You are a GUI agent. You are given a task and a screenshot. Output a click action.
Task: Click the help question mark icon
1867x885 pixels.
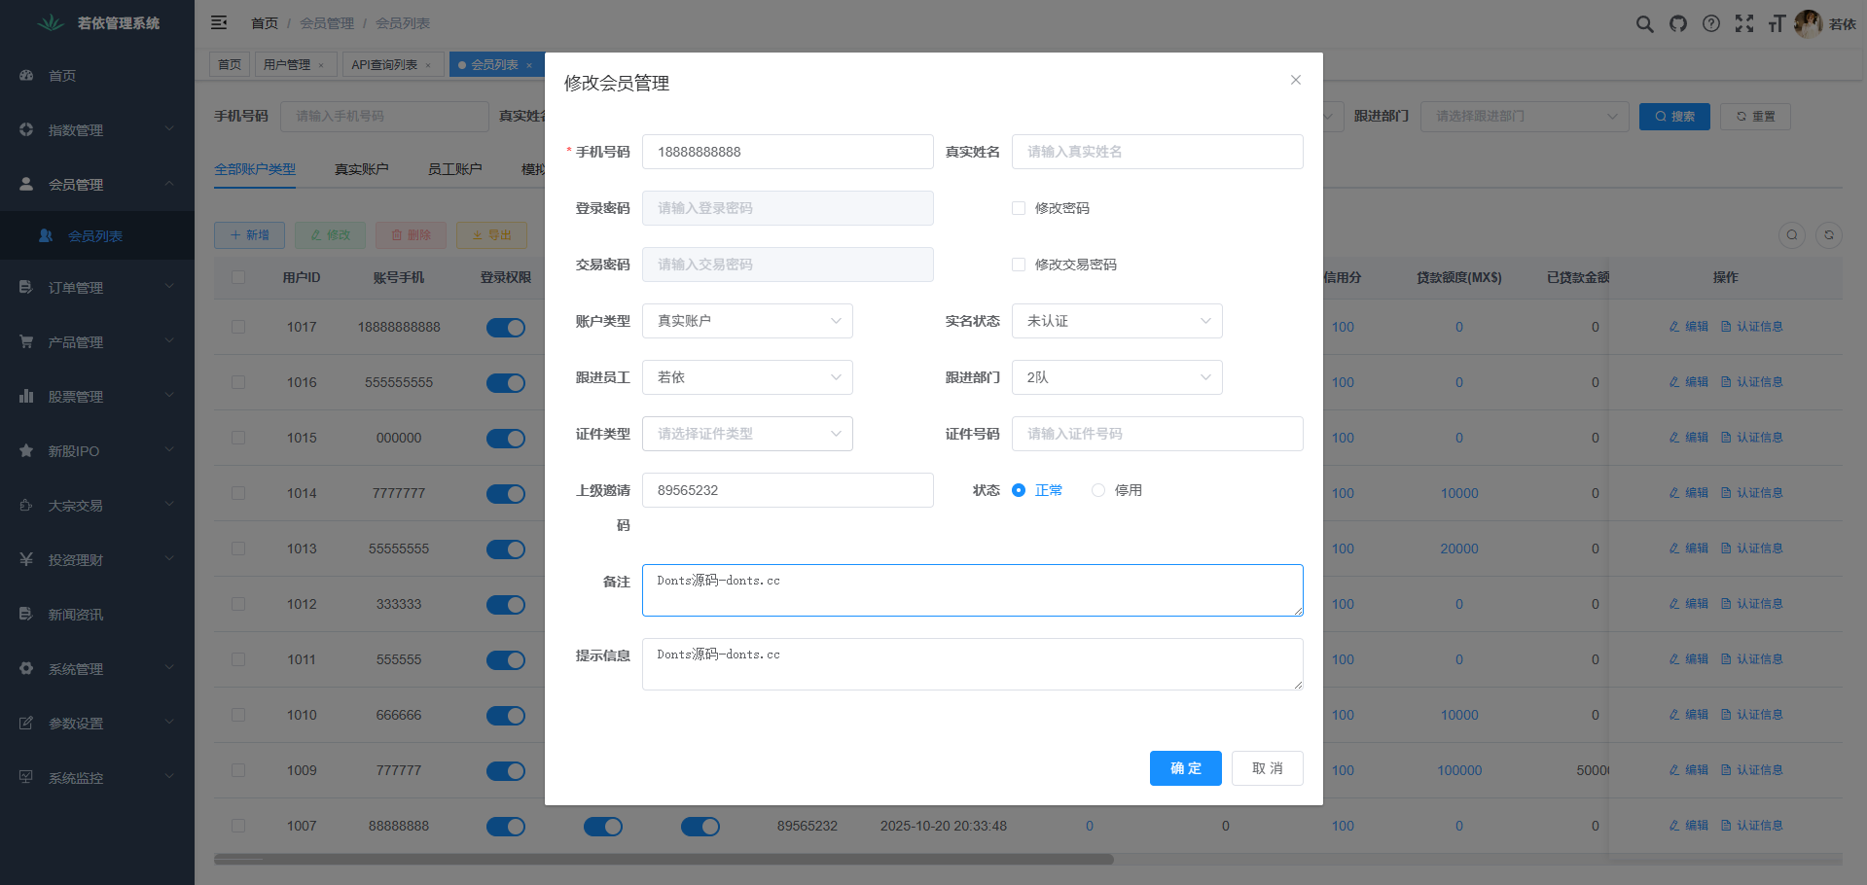tap(1711, 24)
